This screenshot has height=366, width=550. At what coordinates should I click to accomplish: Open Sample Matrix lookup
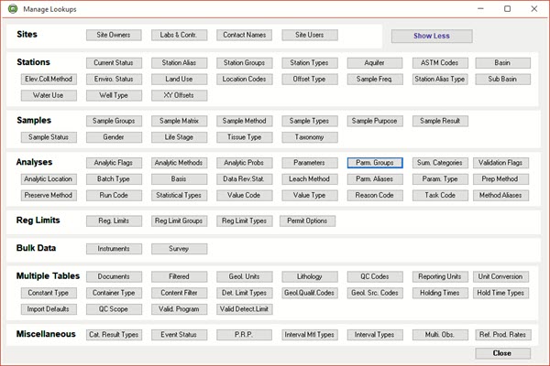point(180,121)
